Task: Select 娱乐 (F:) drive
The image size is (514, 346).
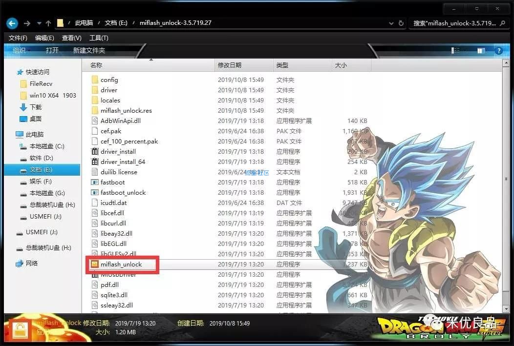Action: coord(41,182)
